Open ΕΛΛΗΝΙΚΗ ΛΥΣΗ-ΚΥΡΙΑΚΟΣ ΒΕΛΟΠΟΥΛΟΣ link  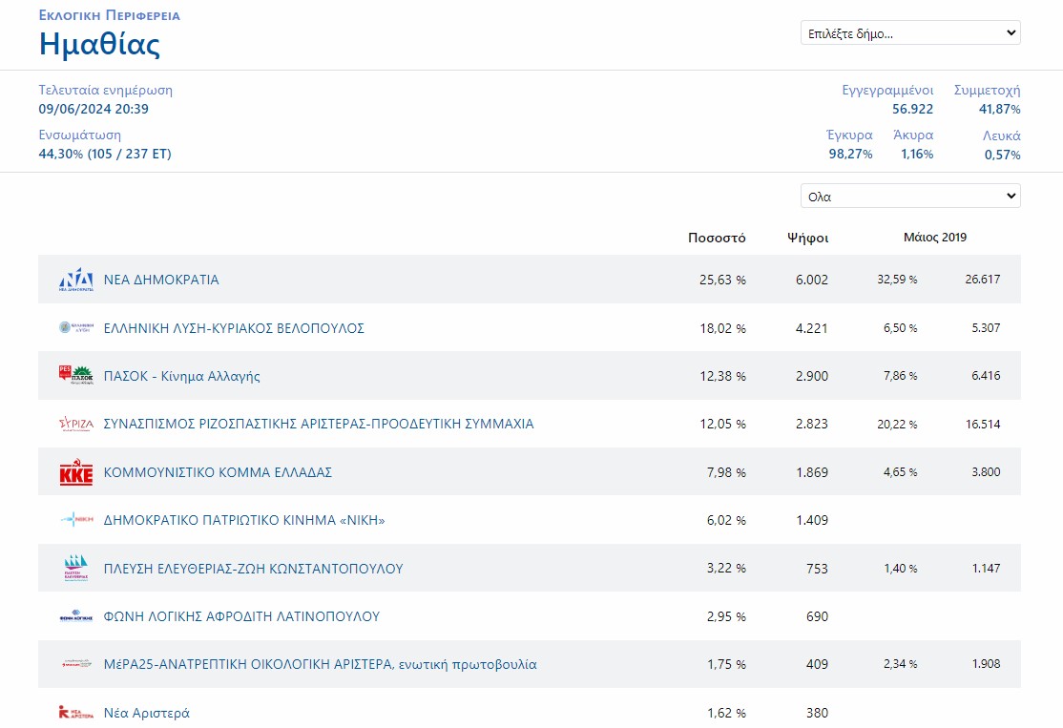click(234, 328)
